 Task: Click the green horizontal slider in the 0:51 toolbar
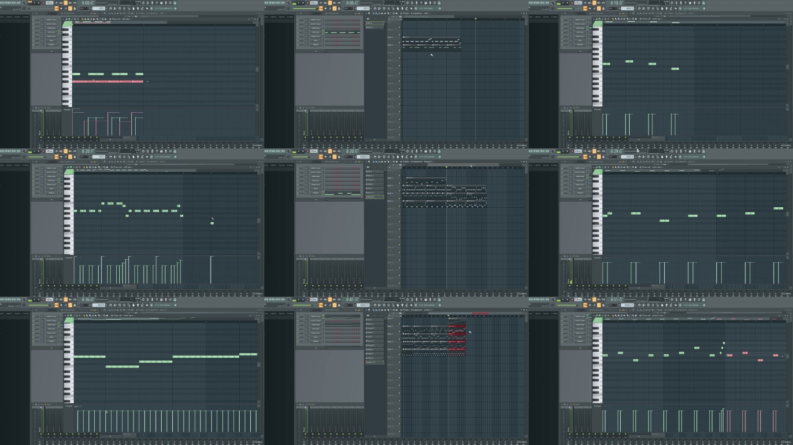(569, 305)
